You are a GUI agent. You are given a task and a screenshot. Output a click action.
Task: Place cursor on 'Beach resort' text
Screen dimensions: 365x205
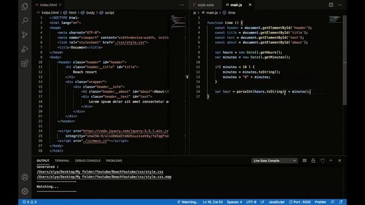[85, 72]
